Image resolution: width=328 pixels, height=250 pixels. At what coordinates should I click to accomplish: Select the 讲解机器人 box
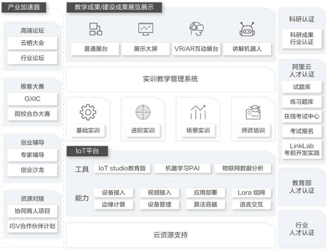[247, 49]
